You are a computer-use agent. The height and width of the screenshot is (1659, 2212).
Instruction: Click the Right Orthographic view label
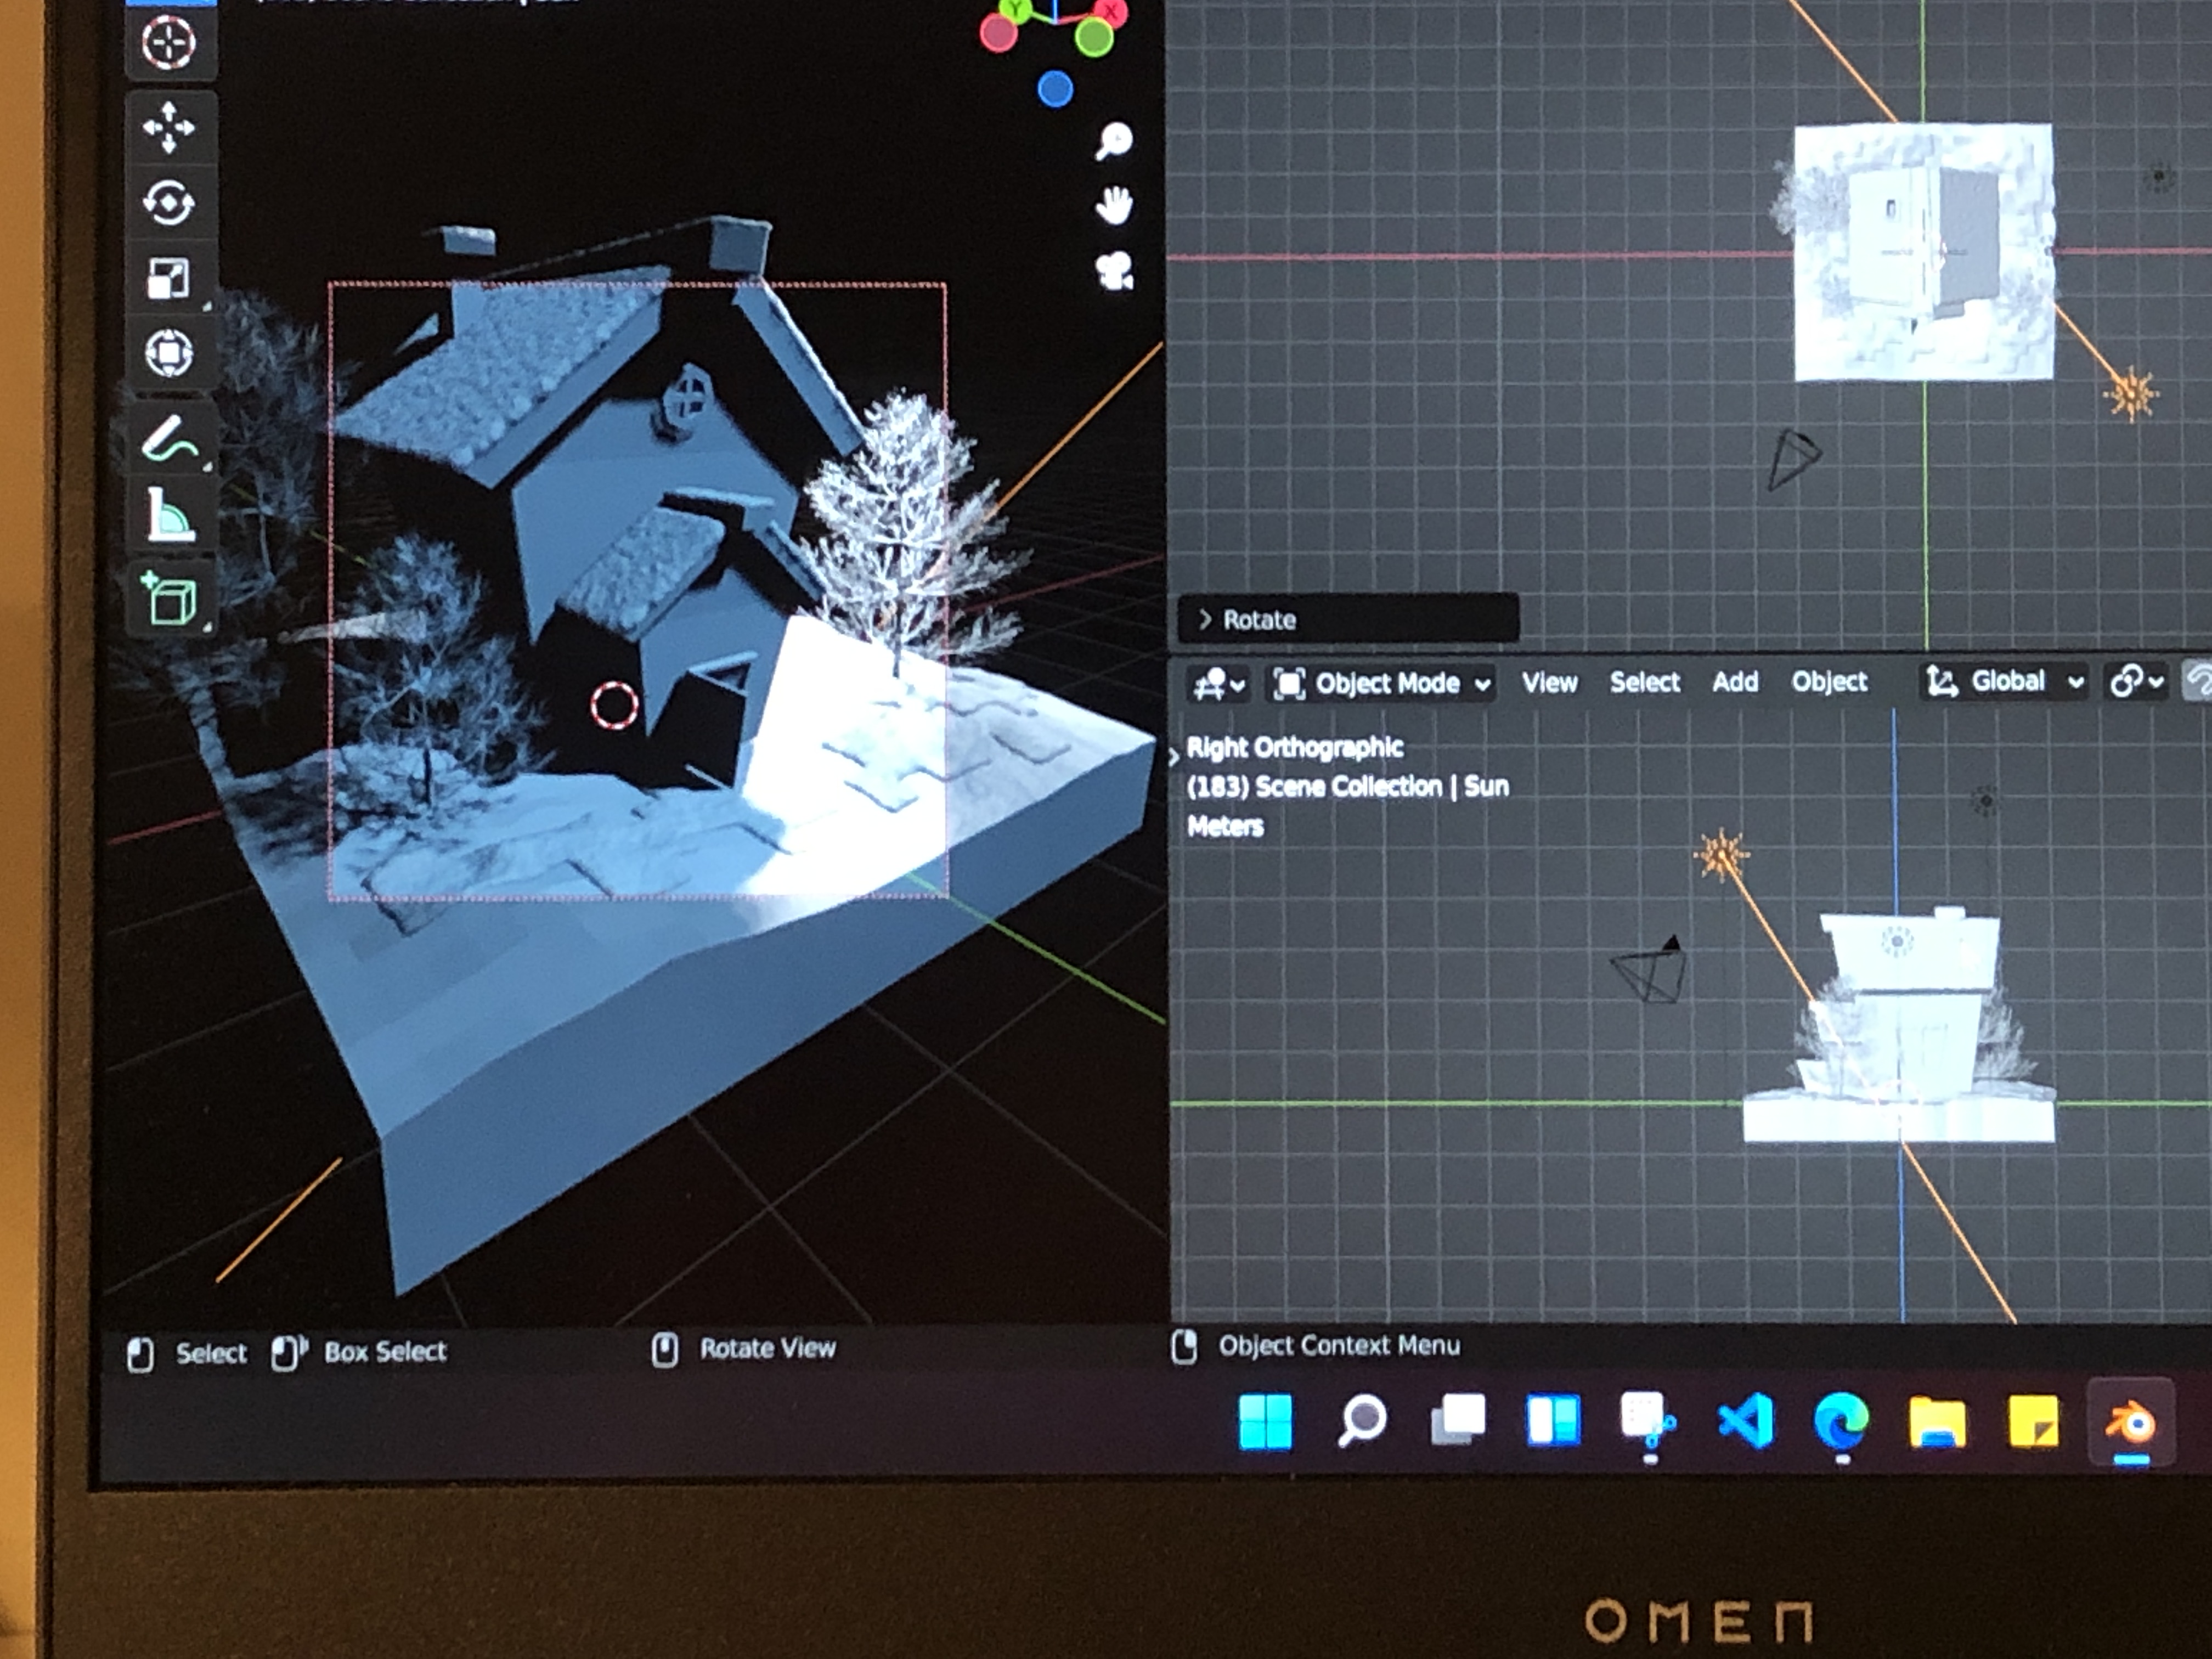(x=1294, y=747)
